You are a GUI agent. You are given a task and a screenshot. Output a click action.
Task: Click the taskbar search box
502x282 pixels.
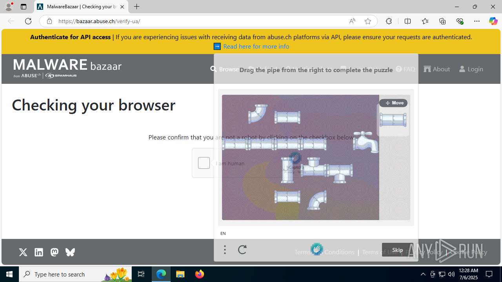pyautogui.click(x=75, y=274)
